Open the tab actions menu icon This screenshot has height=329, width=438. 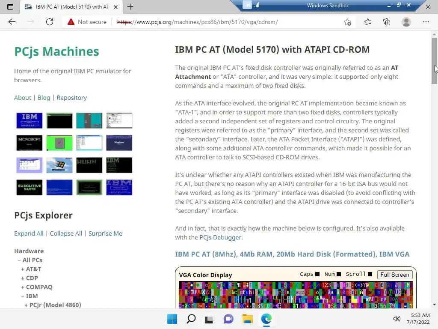(x=10, y=7)
